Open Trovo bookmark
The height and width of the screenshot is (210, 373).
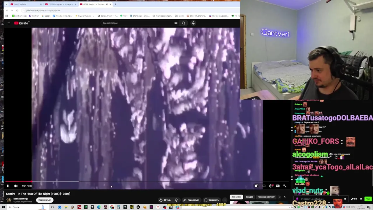tap(124, 16)
